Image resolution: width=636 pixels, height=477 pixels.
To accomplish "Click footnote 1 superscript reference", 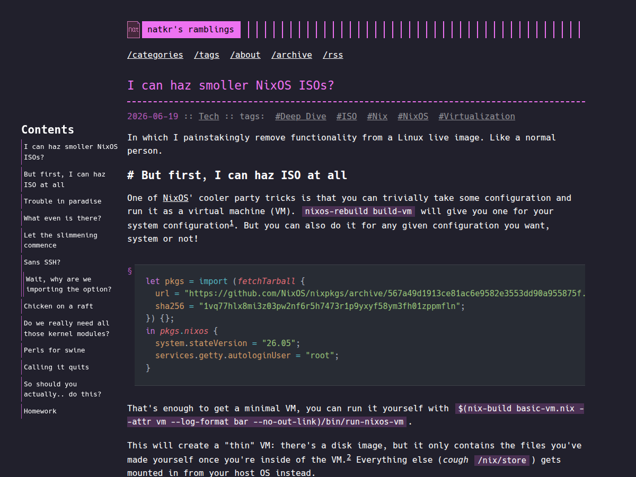I will (x=232, y=223).
